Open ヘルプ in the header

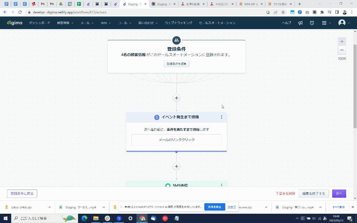[286, 23]
